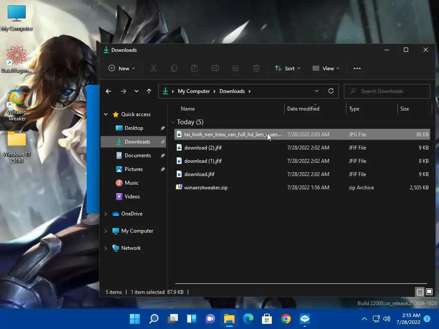The height and width of the screenshot is (329, 439).
Task: Click the Cut scissors icon in toolbar
Action: pos(153,68)
